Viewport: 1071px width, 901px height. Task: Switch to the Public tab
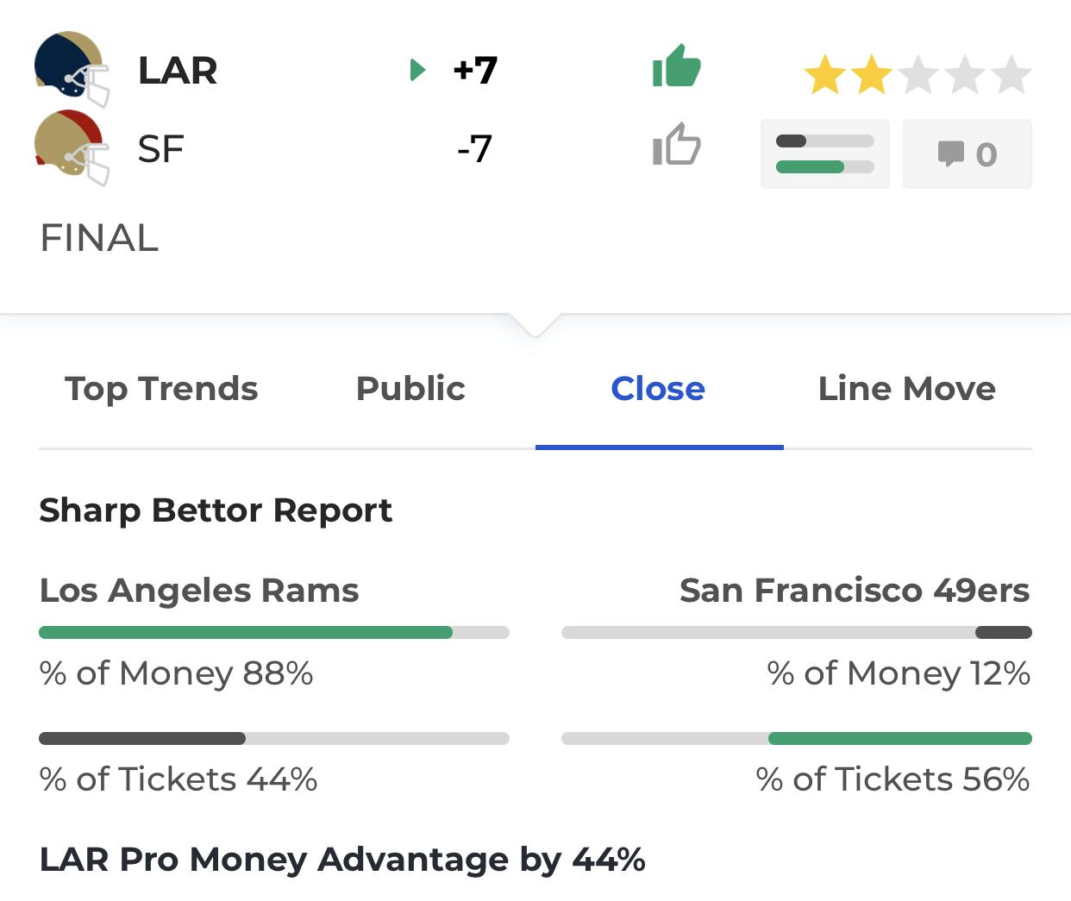410,388
